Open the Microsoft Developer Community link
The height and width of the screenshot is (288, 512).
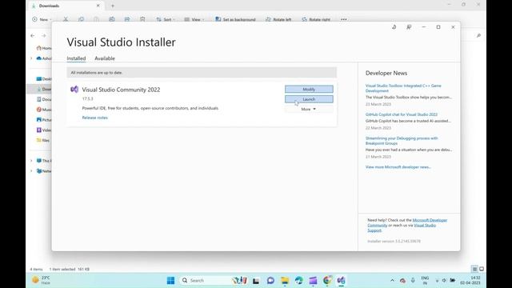(x=430, y=220)
